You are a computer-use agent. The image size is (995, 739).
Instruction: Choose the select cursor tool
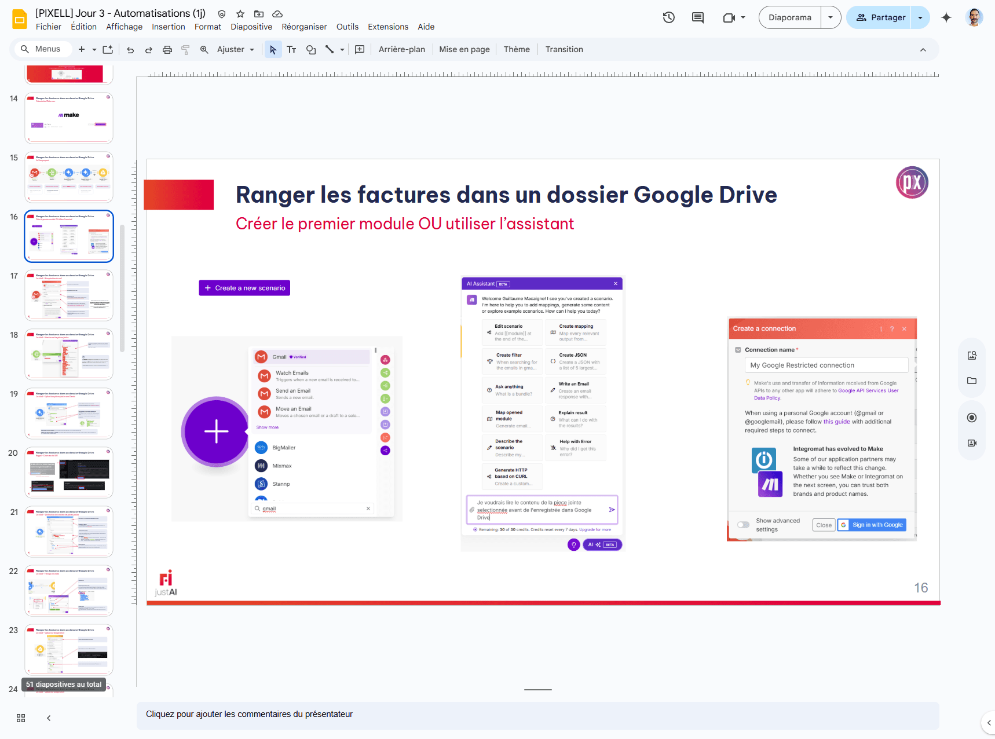pos(273,49)
